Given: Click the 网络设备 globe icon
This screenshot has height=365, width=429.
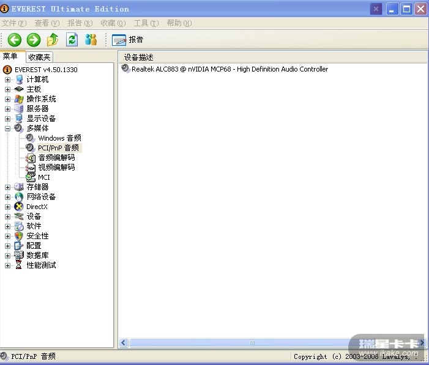Looking at the screenshot, I should (x=19, y=197).
